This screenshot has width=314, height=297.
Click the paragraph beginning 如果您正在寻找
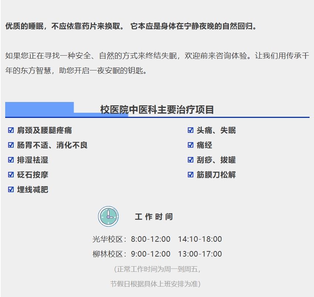pos(157,63)
